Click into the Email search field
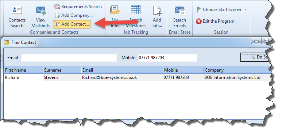The width and height of the screenshot is (282, 133). (x=69, y=58)
